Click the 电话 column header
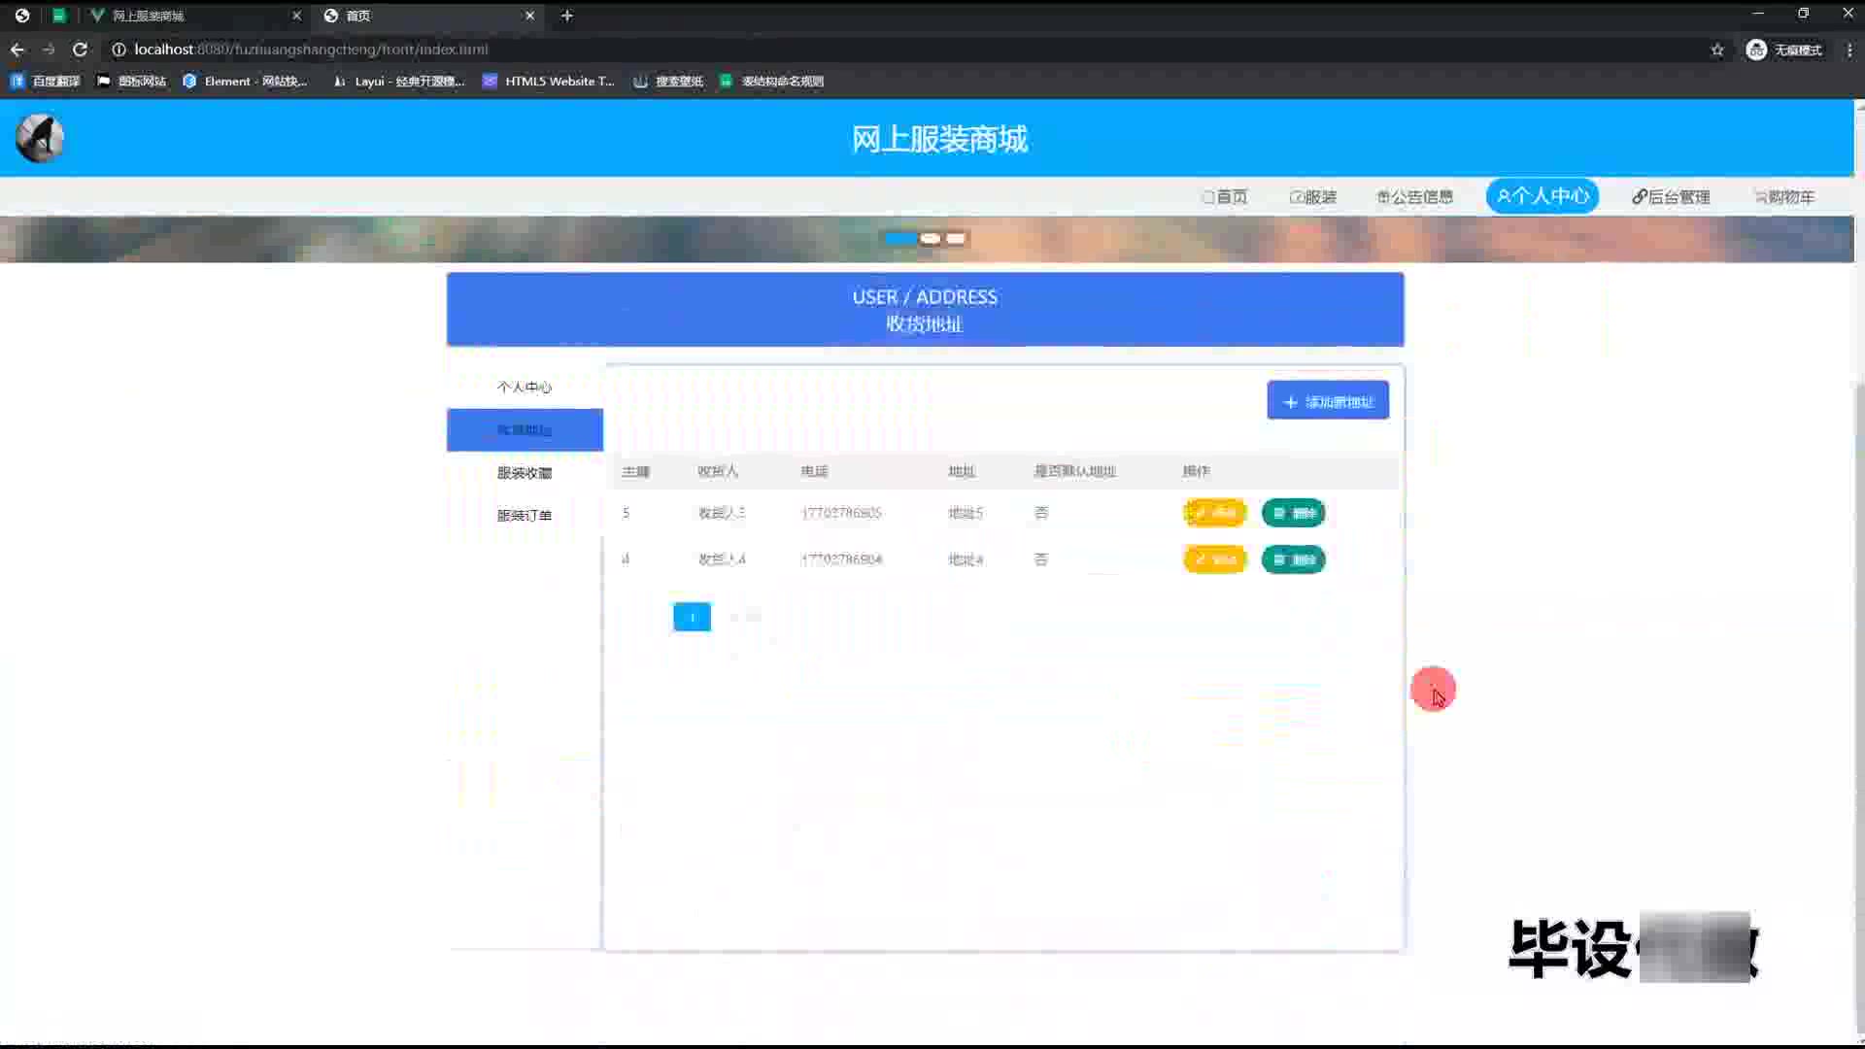The height and width of the screenshot is (1049, 1865). [x=814, y=471]
